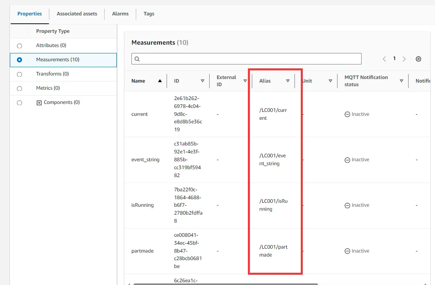Open the Properties tab
The height and width of the screenshot is (285, 435).
point(30,13)
